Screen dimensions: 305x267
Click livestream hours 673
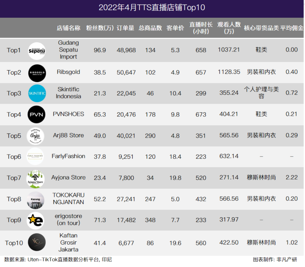tap(201, 115)
